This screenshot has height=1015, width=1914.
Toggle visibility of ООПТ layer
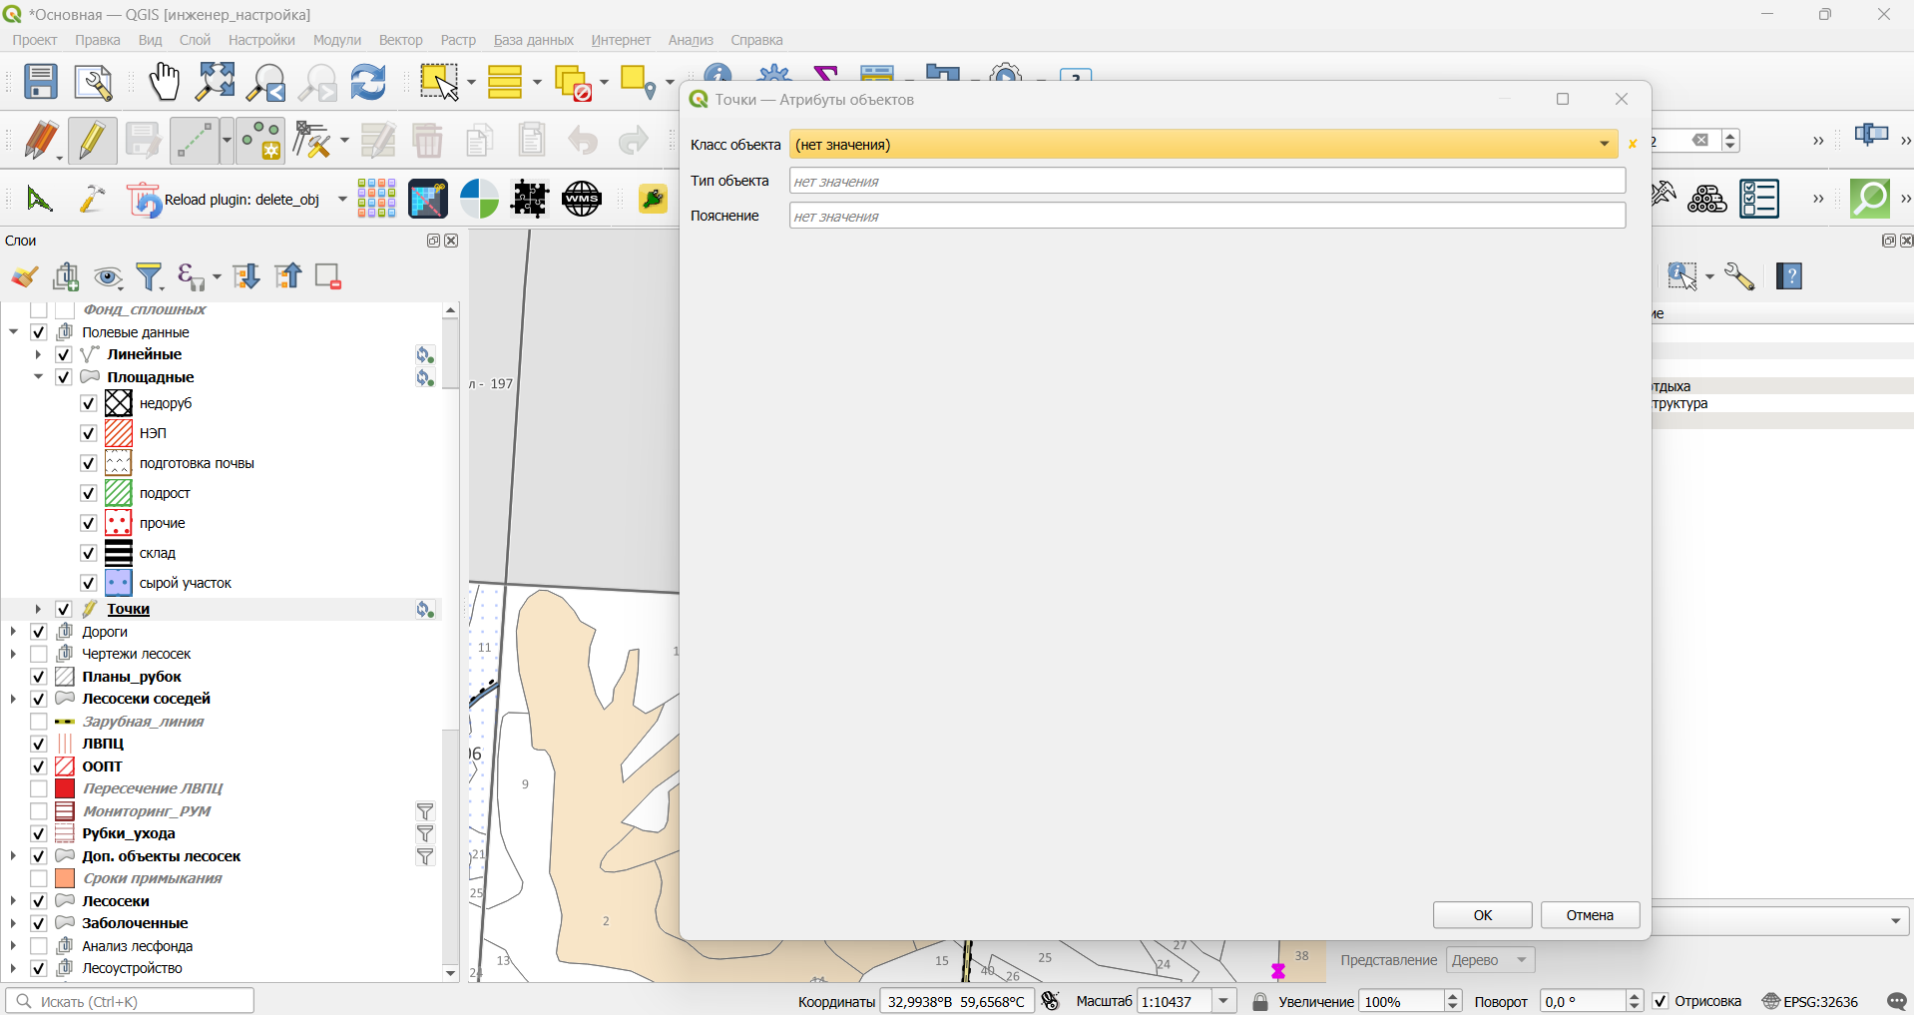(39, 766)
